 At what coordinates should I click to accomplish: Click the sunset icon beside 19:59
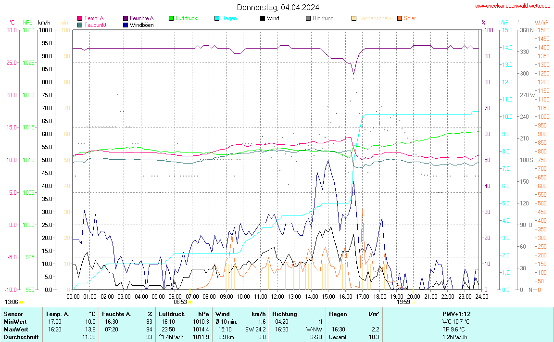[413, 302]
